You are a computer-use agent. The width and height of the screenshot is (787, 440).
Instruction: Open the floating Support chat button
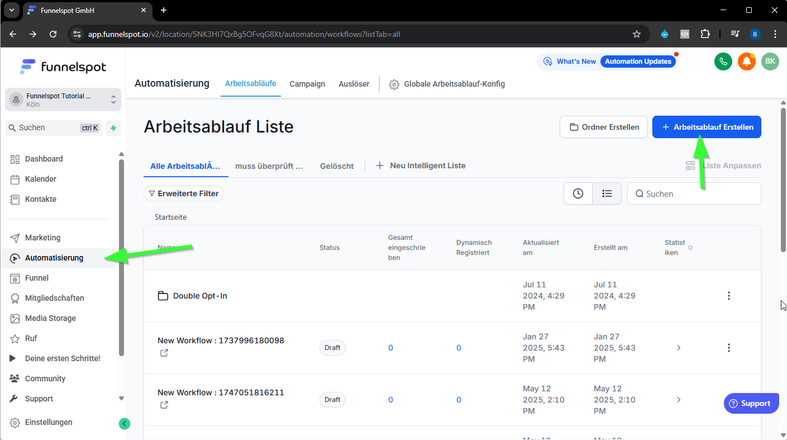pos(751,403)
